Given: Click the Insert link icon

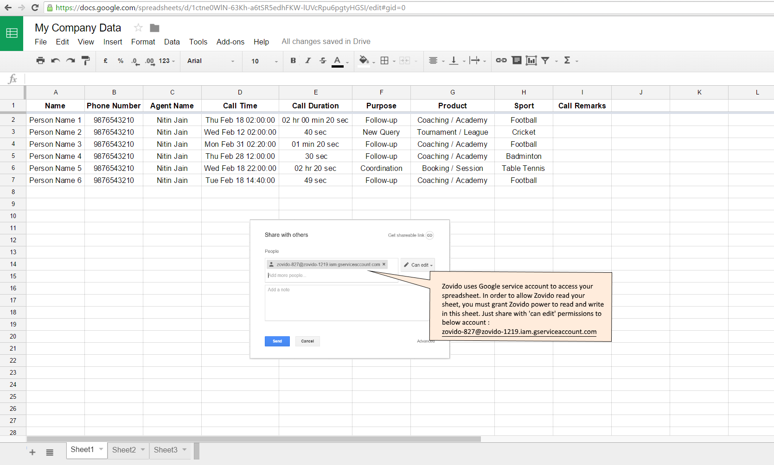Looking at the screenshot, I should pyautogui.click(x=501, y=61).
